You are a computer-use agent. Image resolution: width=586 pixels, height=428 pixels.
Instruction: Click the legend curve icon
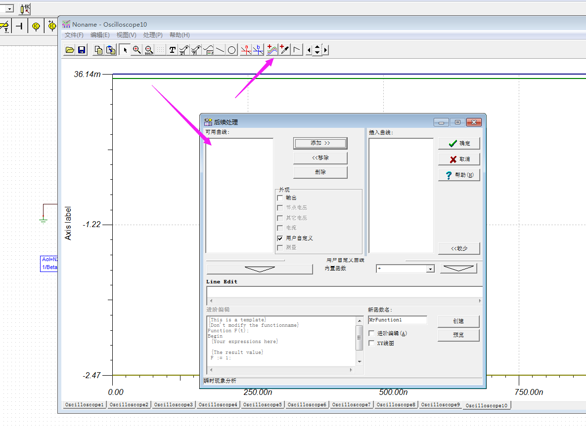pos(208,50)
